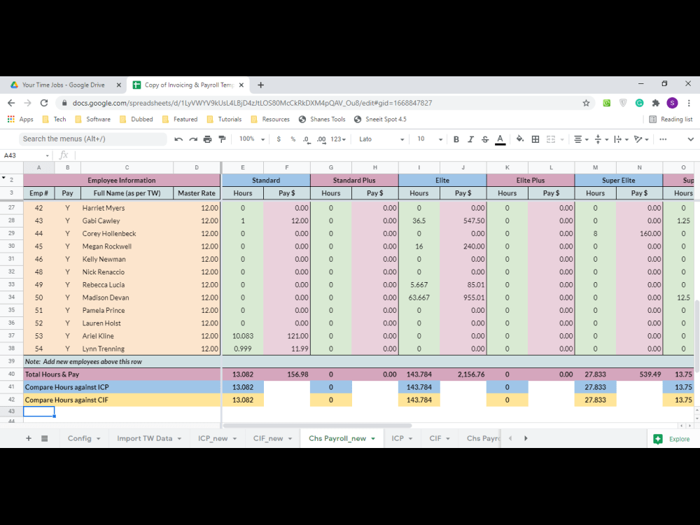Format selection as currency
The image size is (700, 525).
pyautogui.click(x=278, y=139)
